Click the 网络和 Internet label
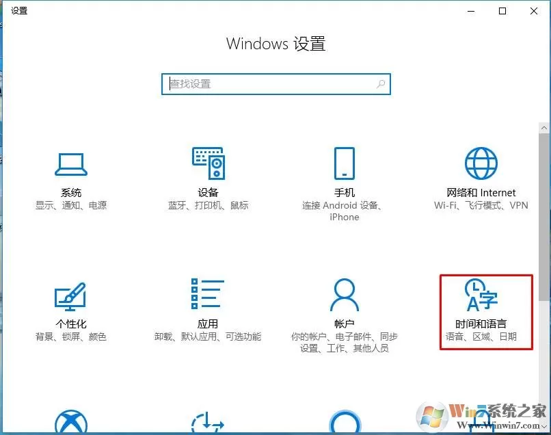Screen dimensions: 551x435 pyautogui.click(x=481, y=192)
